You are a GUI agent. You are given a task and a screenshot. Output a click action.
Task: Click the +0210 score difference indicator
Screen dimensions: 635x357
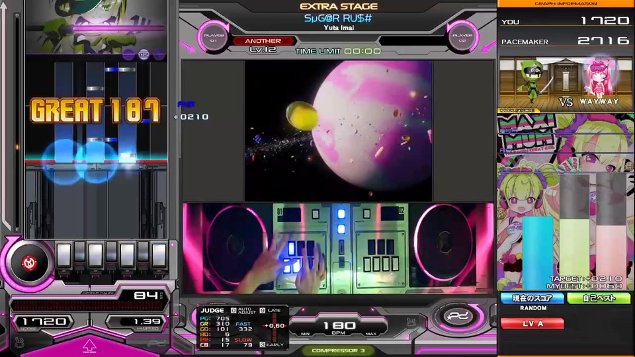(191, 117)
